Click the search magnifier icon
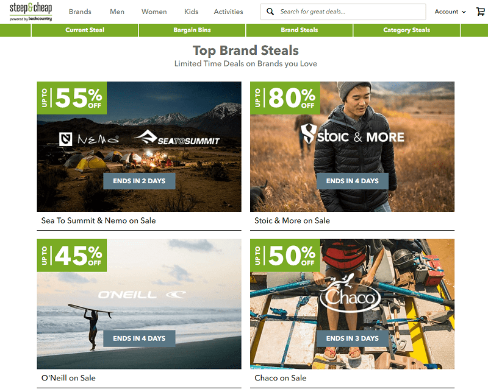The width and height of the screenshot is (488, 392). [270, 12]
